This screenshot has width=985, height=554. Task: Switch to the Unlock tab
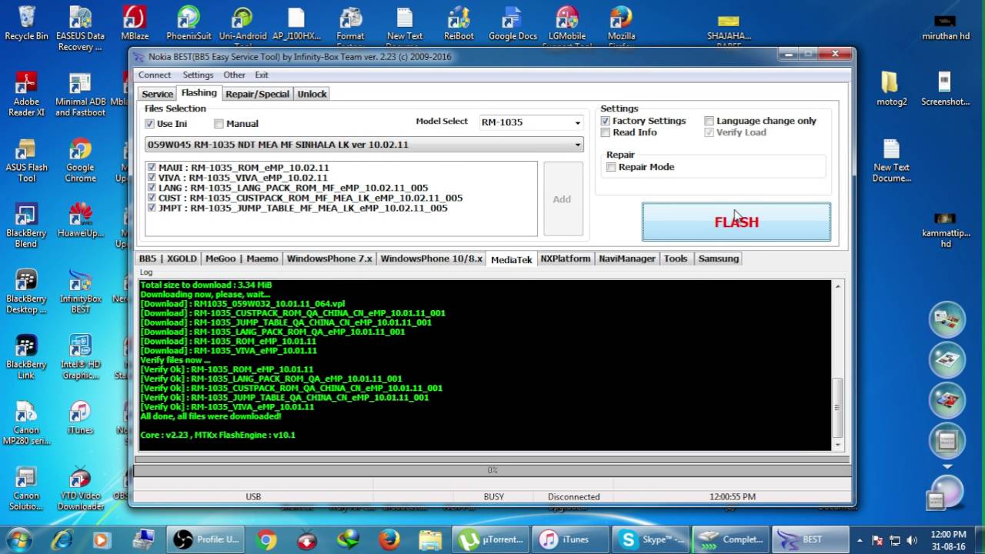coord(312,94)
